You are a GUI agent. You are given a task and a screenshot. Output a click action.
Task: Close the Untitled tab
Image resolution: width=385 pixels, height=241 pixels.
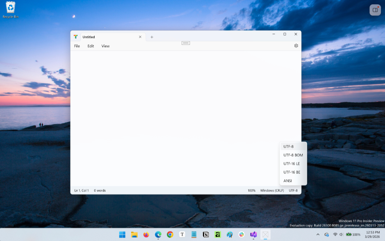point(140,37)
